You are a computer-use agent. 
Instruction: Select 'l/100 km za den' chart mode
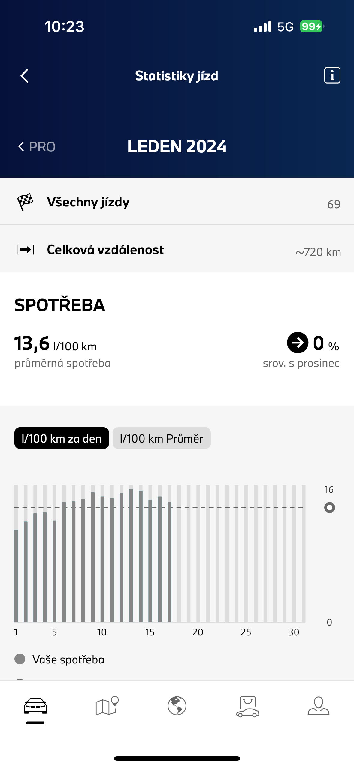pos(62,438)
